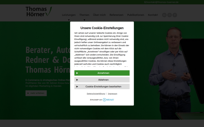The width and height of the screenshot is (204, 127).
Task: Visit the Markenwirt developer logo
Action: tap(108, 100)
